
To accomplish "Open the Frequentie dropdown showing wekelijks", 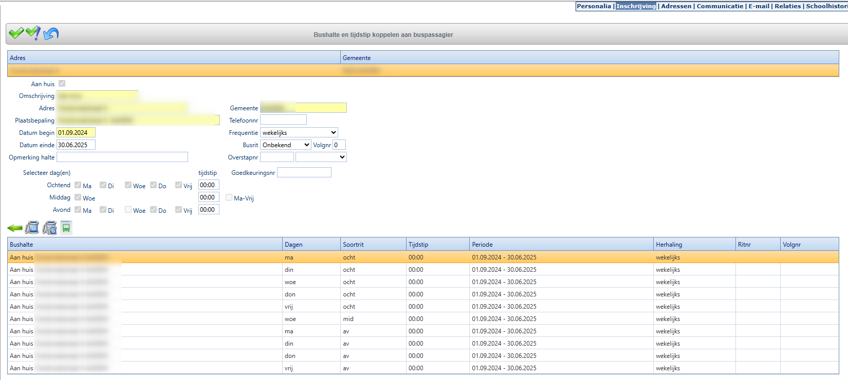I will point(299,132).
